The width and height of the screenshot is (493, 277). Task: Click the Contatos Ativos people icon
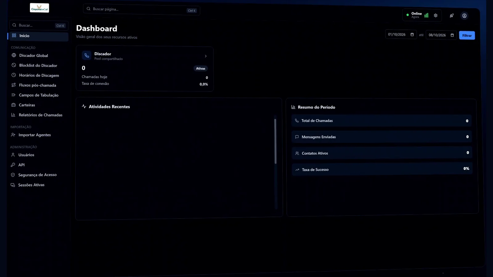[297, 153]
